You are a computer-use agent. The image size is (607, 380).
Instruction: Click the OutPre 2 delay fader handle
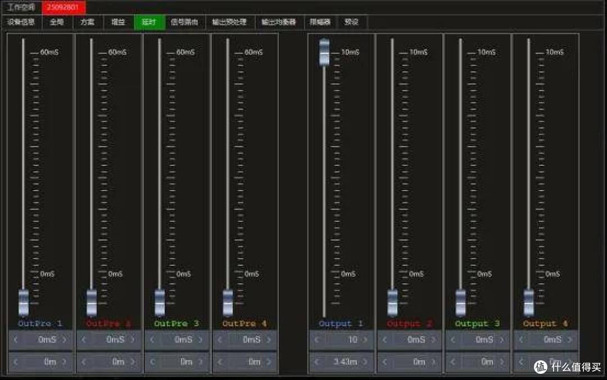(92, 302)
